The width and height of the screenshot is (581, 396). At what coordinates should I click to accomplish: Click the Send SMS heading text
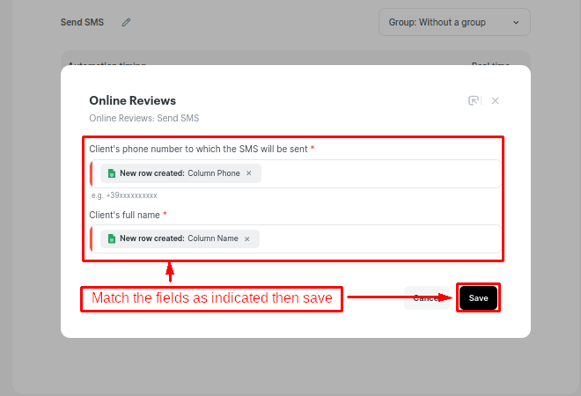[82, 22]
